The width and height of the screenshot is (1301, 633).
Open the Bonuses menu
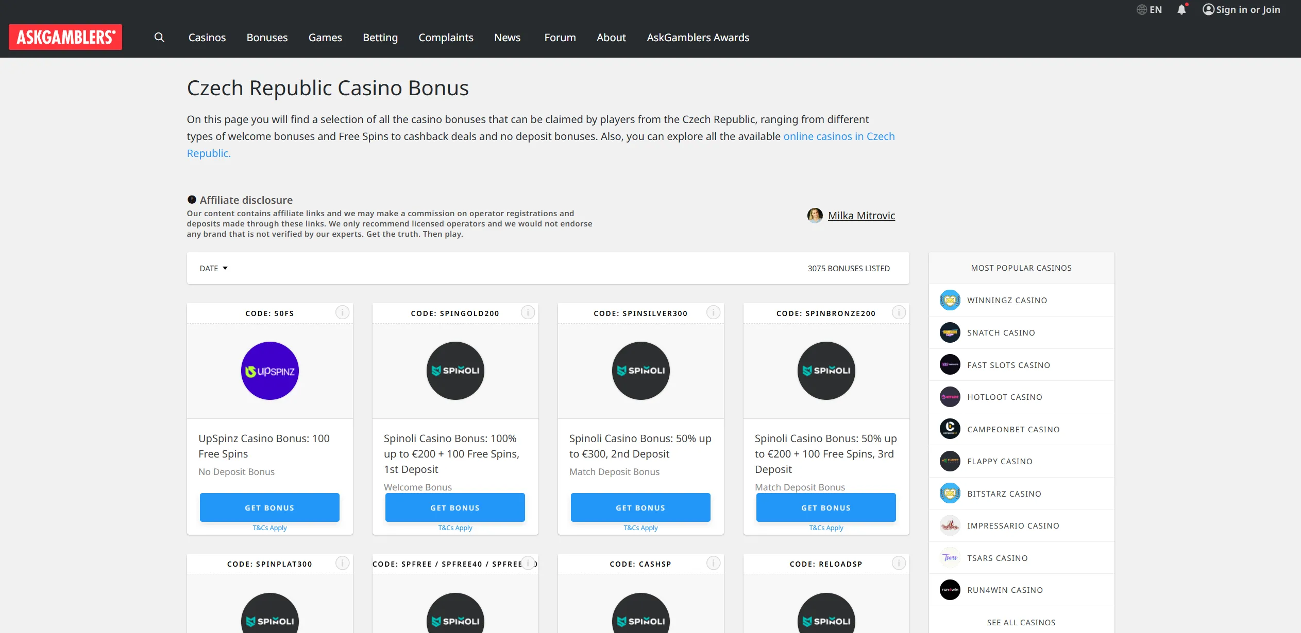[267, 38]
